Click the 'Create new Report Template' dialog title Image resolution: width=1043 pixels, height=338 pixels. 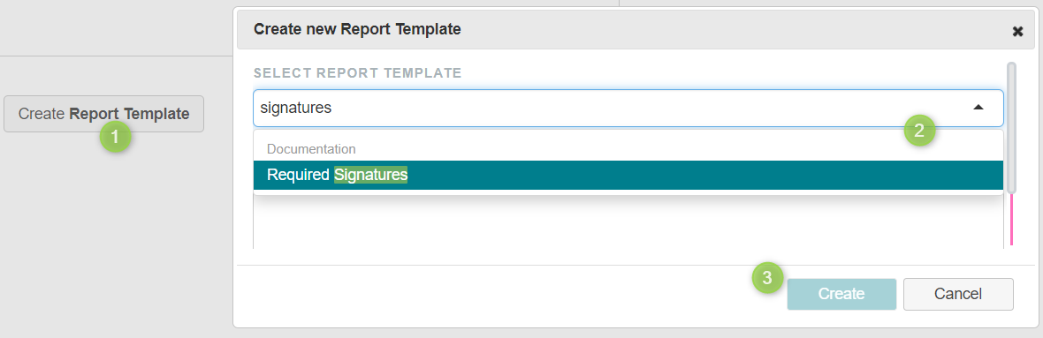[358, 29]
